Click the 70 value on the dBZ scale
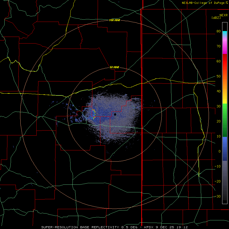The height and width of the screenshot is (229, 229). [219, 46]
